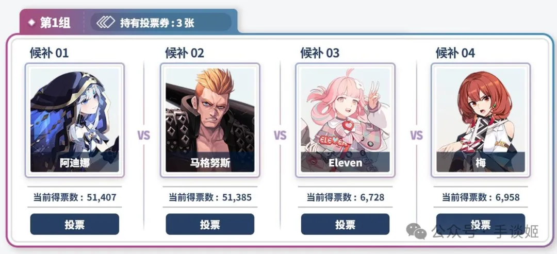557x254 pixels.
Task: Vote for Eleven with 投票 button
Action: tap(345, 224)
